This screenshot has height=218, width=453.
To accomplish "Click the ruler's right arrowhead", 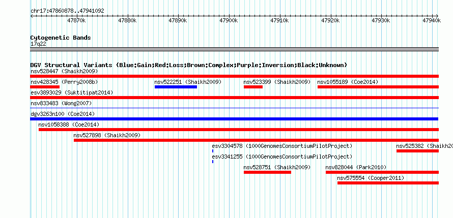I will pos(437,16).
